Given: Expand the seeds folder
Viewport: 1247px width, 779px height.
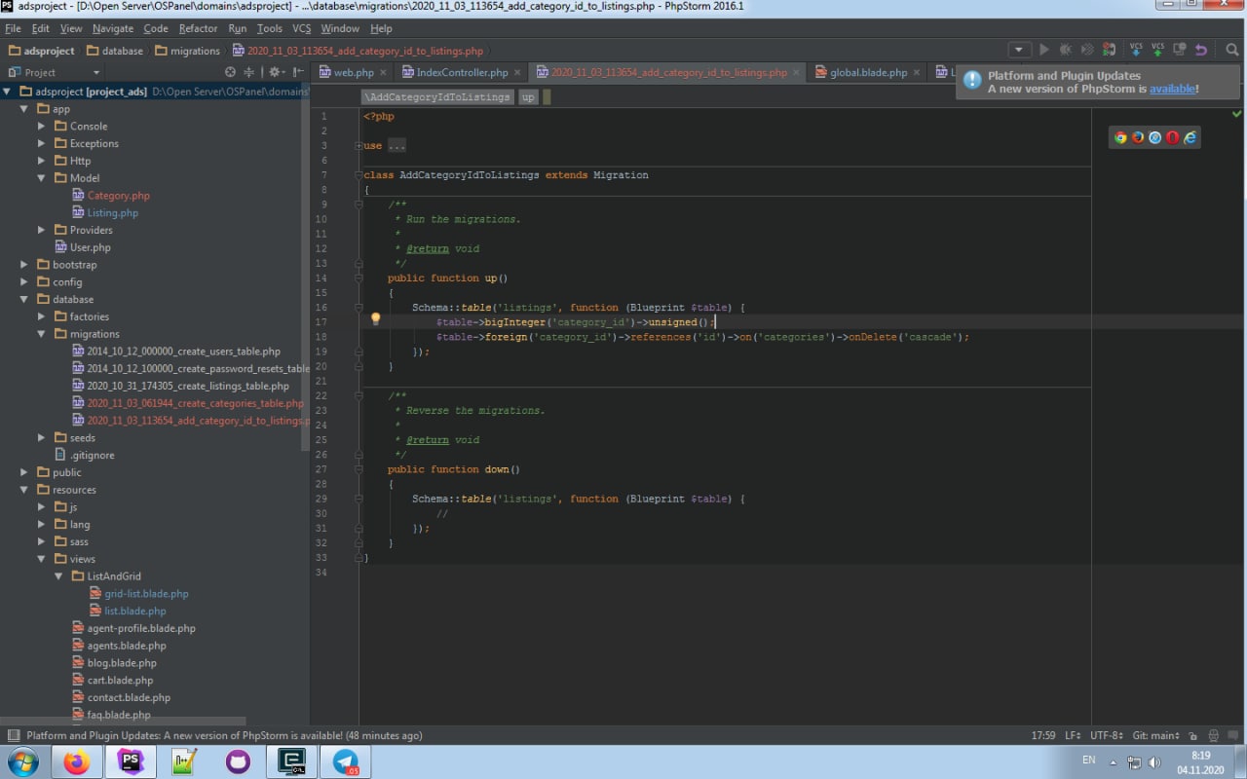Looking at the screenshot, I should pyautogui.click(x=42, y=438).
